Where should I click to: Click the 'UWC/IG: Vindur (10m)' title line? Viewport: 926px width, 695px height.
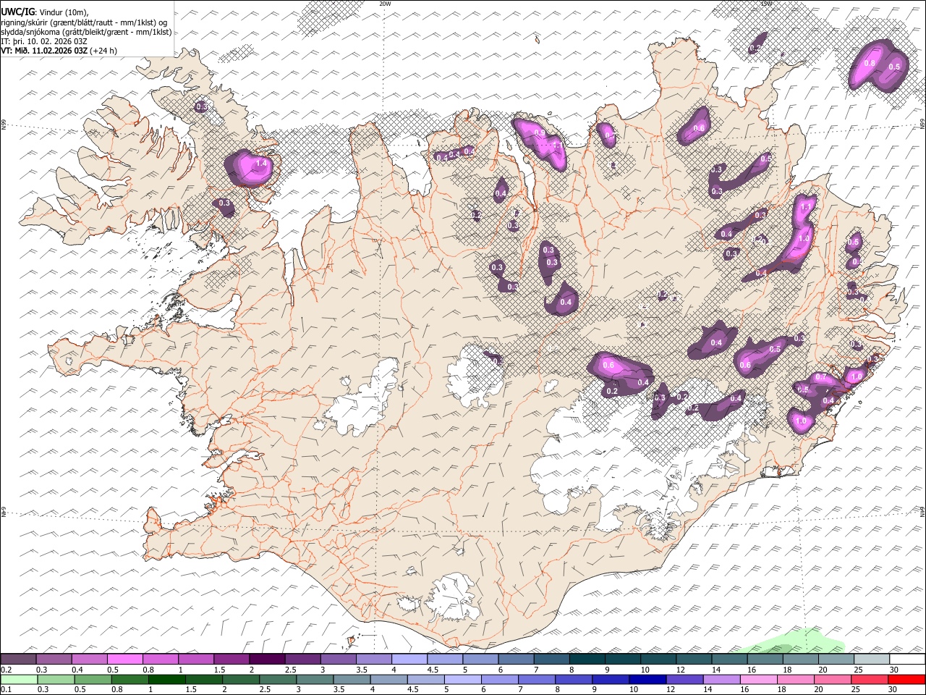point(45,12)
